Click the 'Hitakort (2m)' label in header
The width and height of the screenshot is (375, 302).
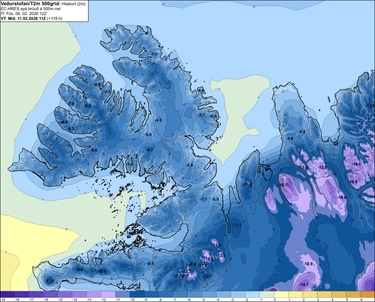[73, 4]
